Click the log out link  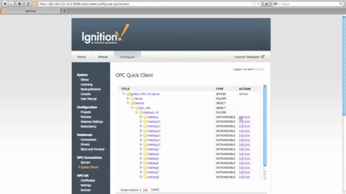260,69
